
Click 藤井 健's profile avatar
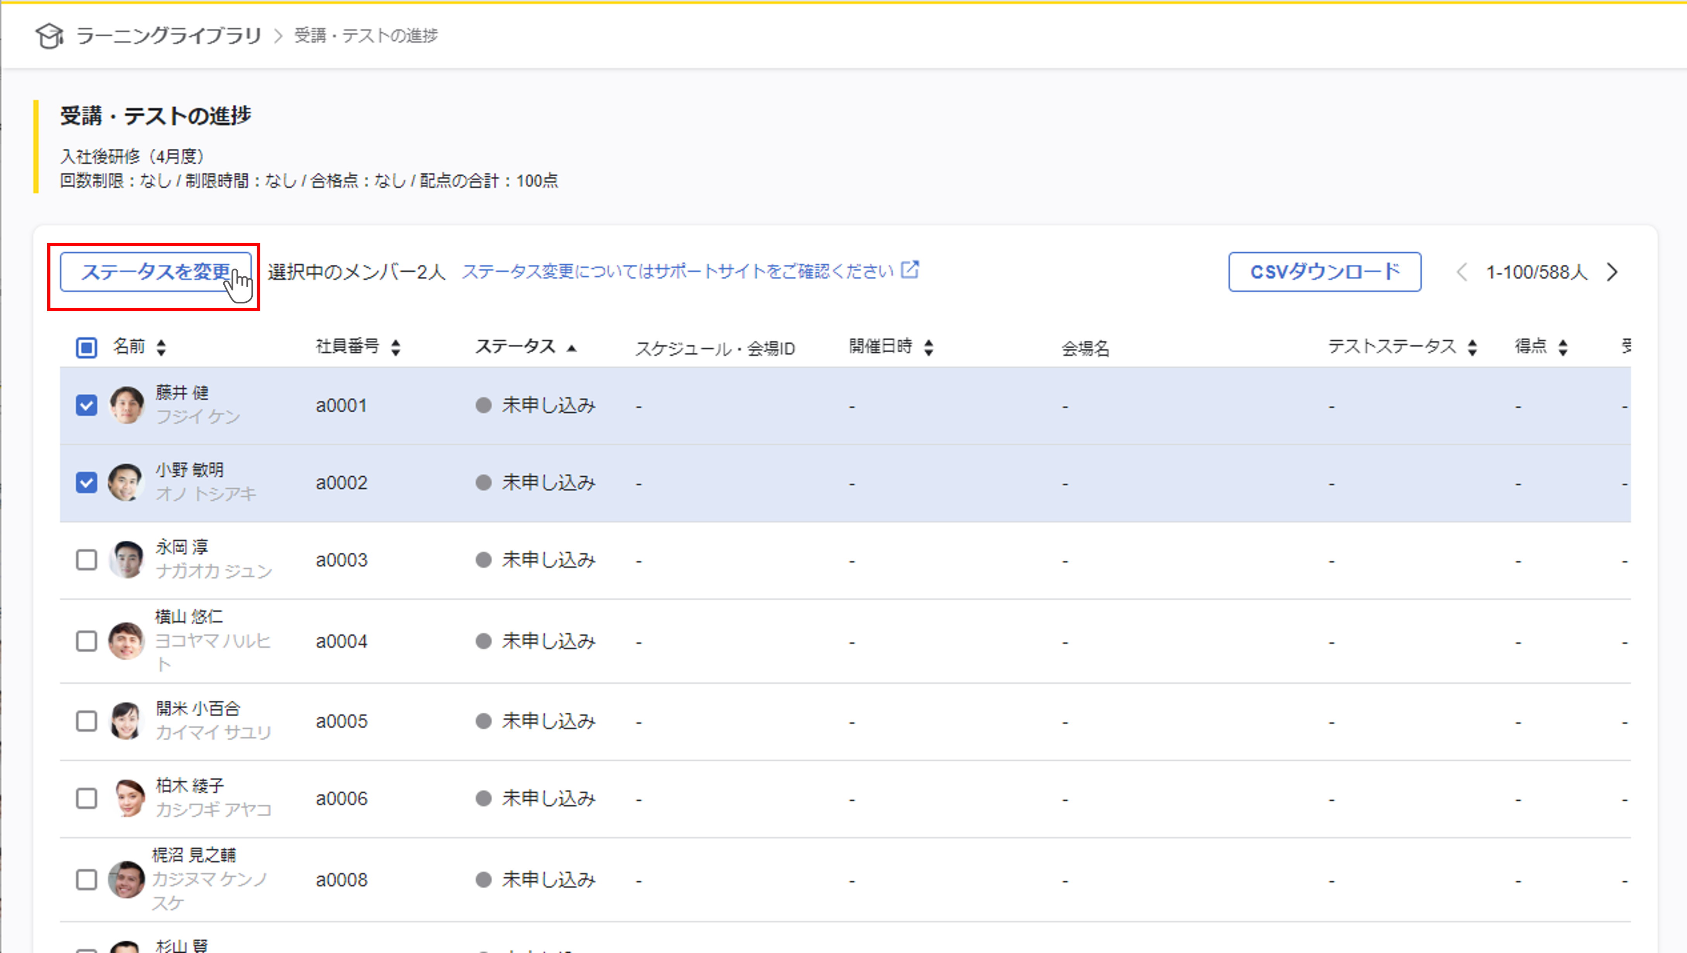(x=126, y=405)
